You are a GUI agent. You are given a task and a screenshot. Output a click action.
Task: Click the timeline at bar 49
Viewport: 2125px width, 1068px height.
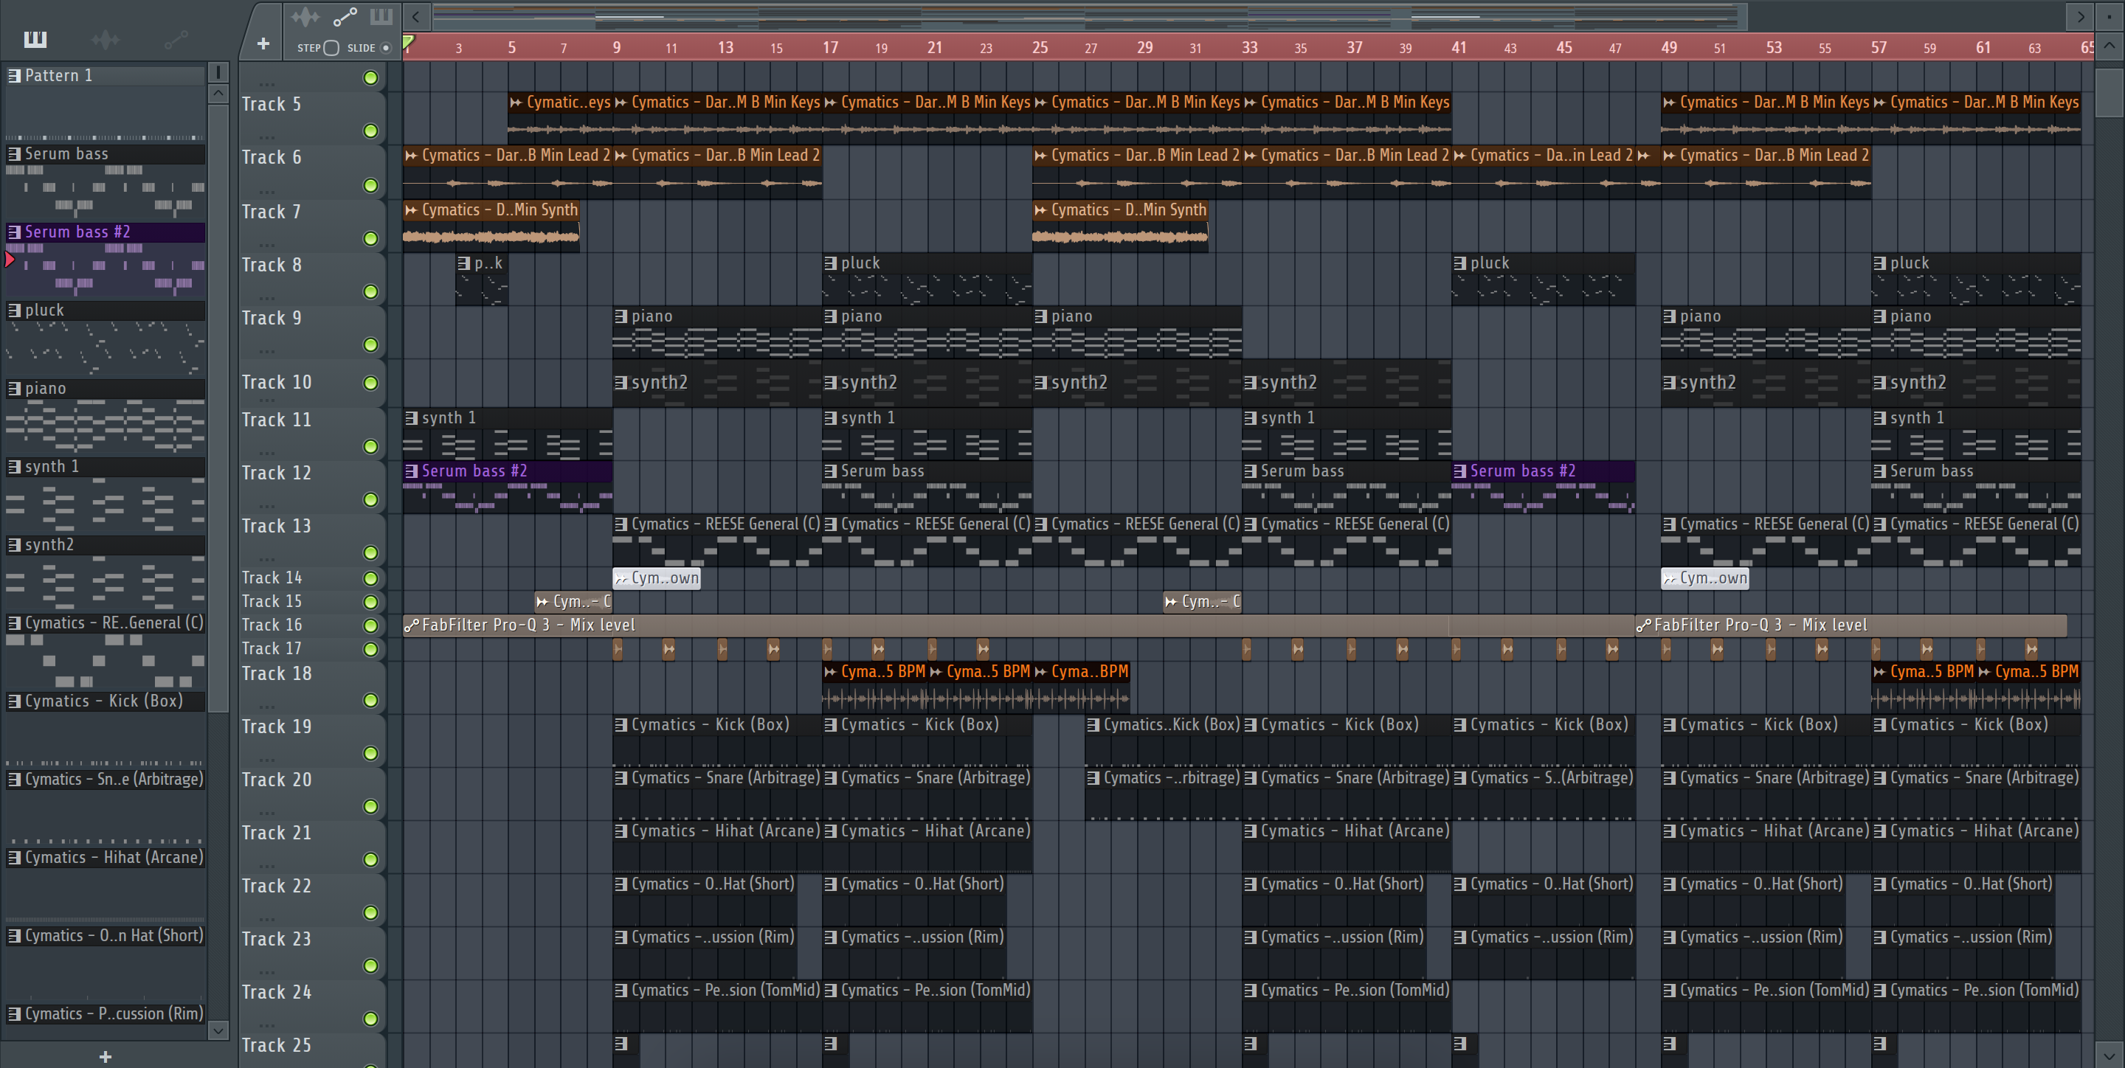[1668, 47]
